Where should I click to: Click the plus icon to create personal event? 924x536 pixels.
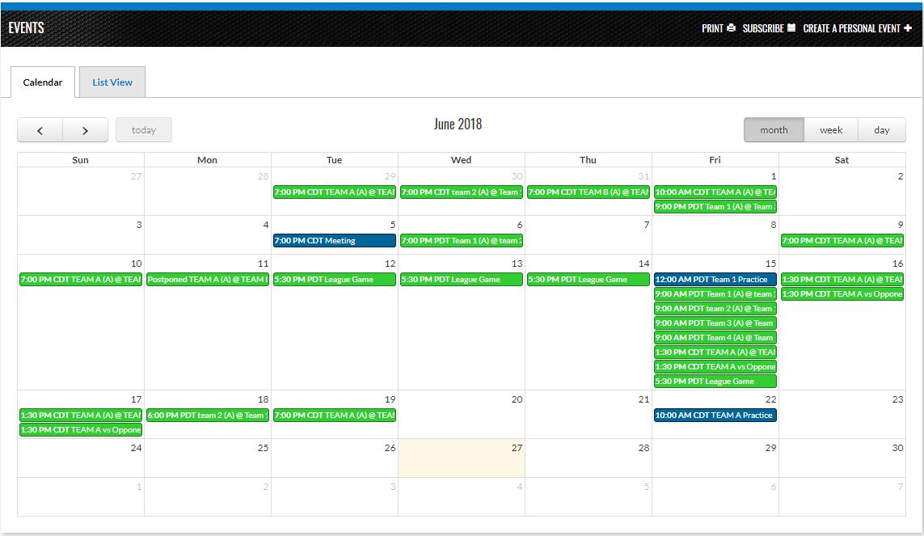click(908, 28)
